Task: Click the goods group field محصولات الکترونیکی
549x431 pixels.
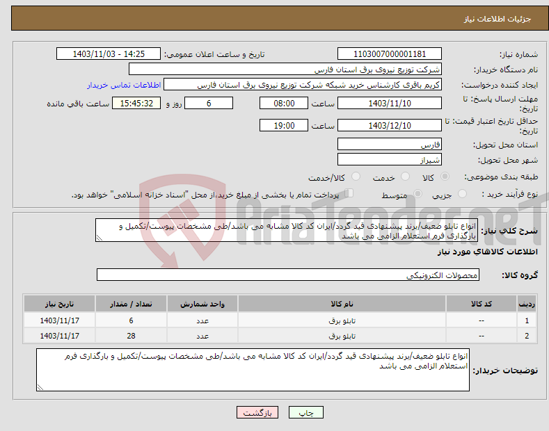Action: click(288, 275)
